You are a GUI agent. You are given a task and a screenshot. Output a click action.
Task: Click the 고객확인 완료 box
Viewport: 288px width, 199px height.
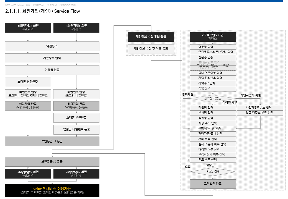(x=213, y=184)
